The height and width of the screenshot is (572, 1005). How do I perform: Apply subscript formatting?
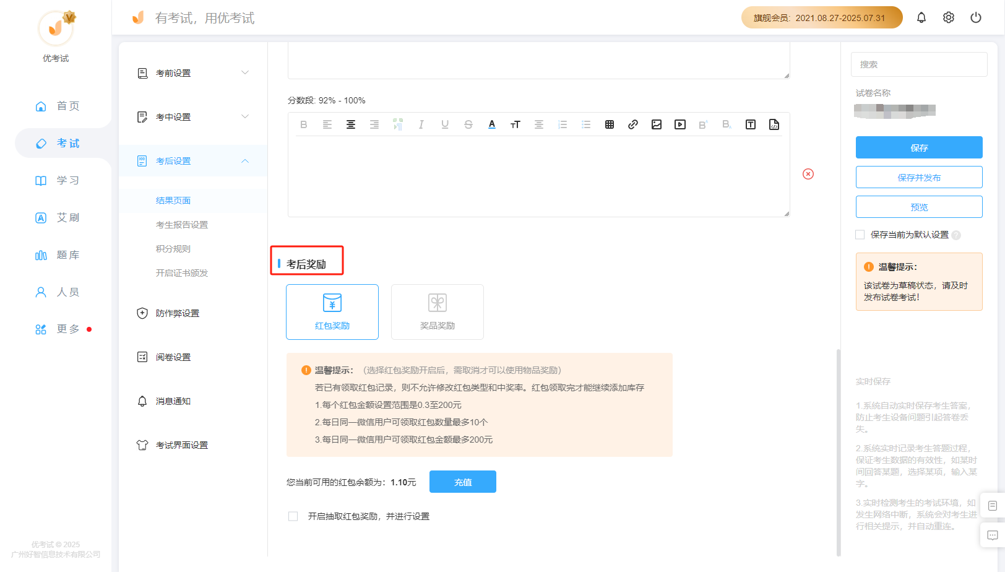tap(727, 124)
